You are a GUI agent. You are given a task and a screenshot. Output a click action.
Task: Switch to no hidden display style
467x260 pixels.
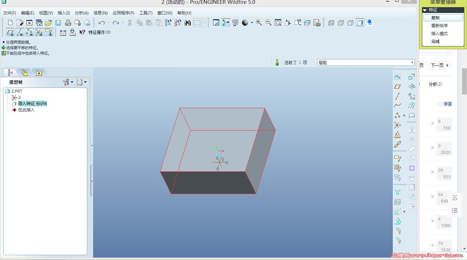[x=351, y=23]
